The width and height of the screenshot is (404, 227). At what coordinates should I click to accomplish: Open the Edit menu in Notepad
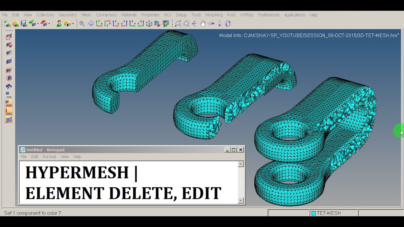tap(35, 157)
